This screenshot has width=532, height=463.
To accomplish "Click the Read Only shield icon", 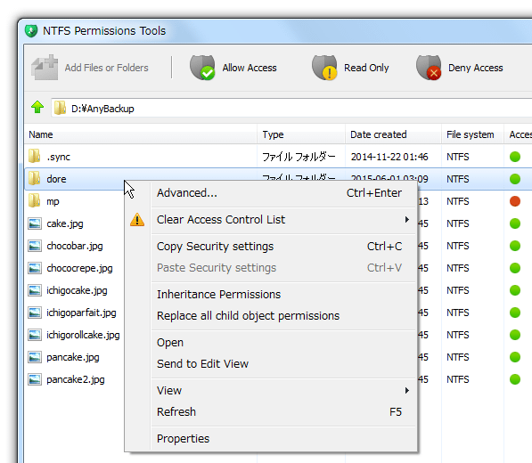I will coord(324,68).
